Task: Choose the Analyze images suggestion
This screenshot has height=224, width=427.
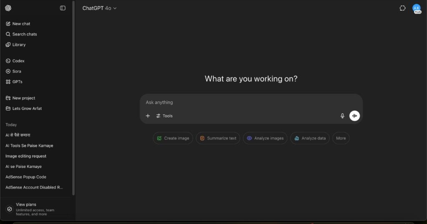Action: click(x=265, y=138)
